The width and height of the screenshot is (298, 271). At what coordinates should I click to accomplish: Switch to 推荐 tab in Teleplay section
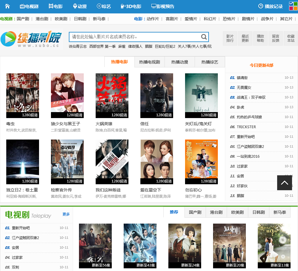174,212
